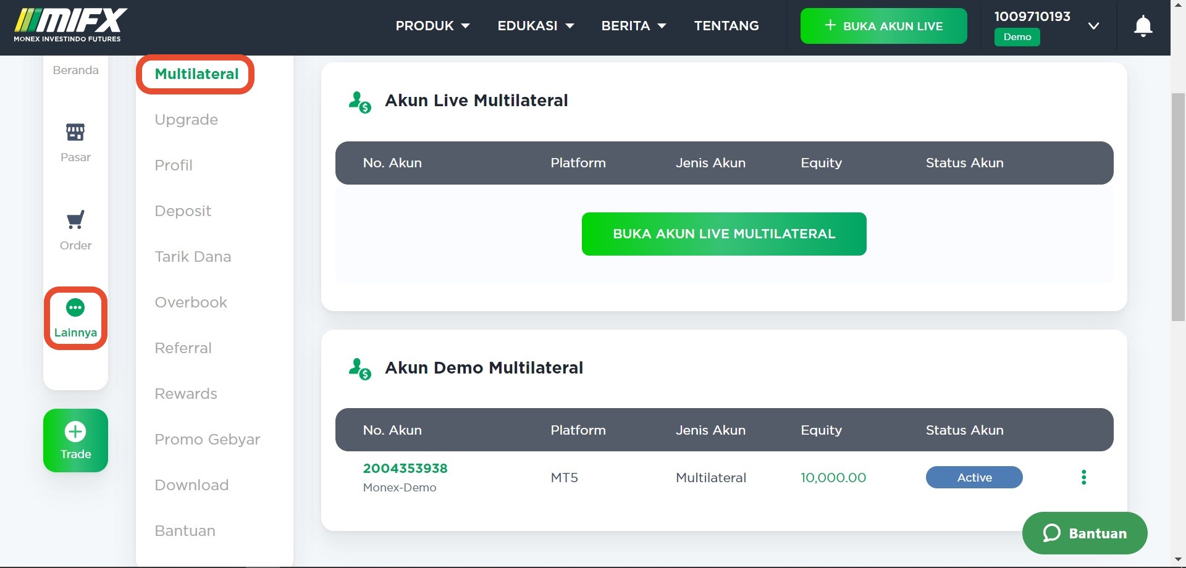Click the Monex-Demo server label
1186x568 pixels.
400,488
